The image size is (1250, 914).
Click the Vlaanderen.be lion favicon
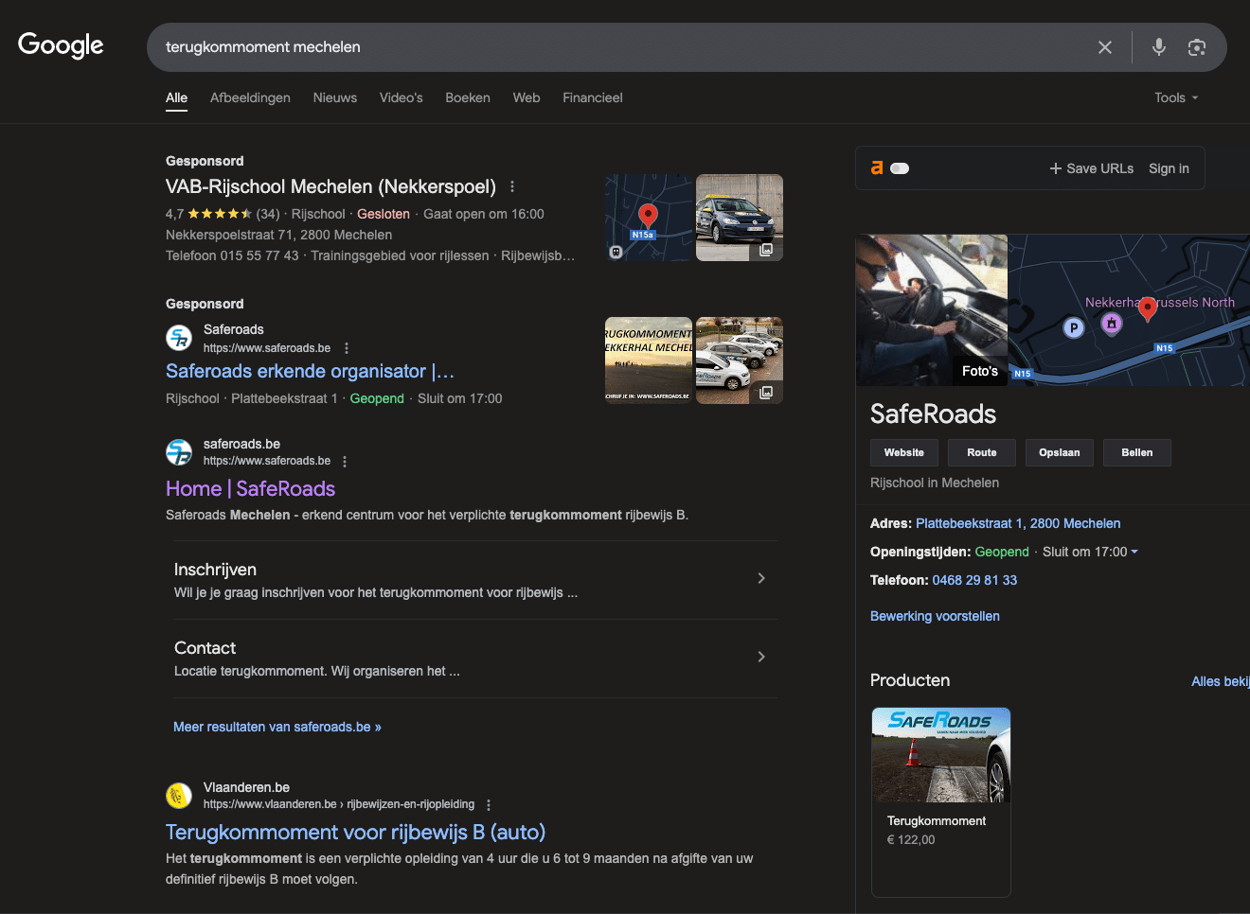coord(179,796)
